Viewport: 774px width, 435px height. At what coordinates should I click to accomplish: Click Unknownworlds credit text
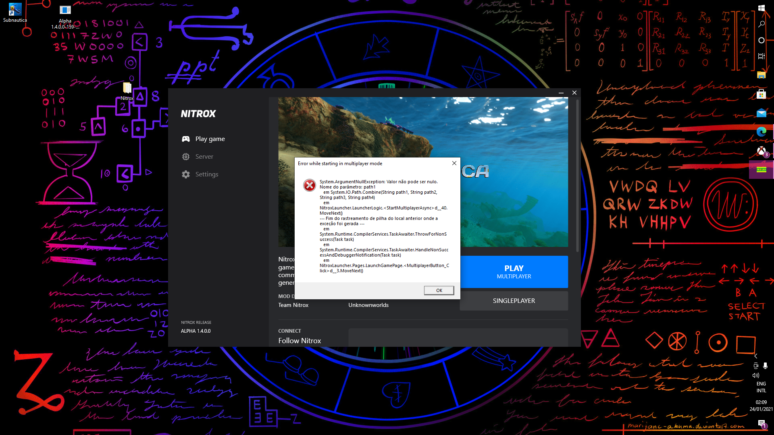[368, 305]
